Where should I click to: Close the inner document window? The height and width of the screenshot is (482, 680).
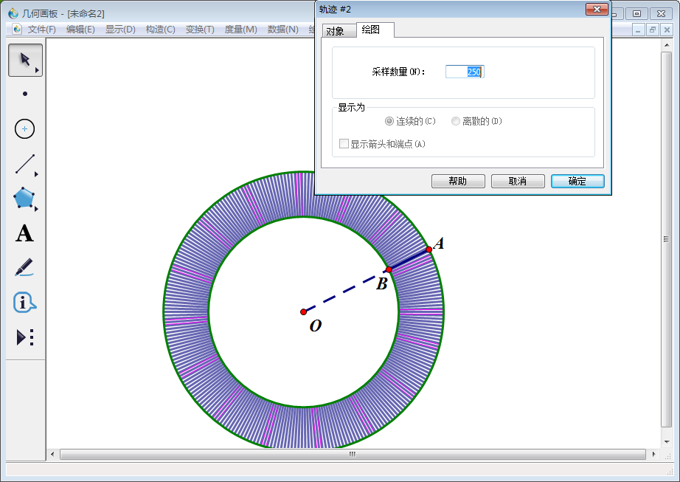click(x=667, y=30)
